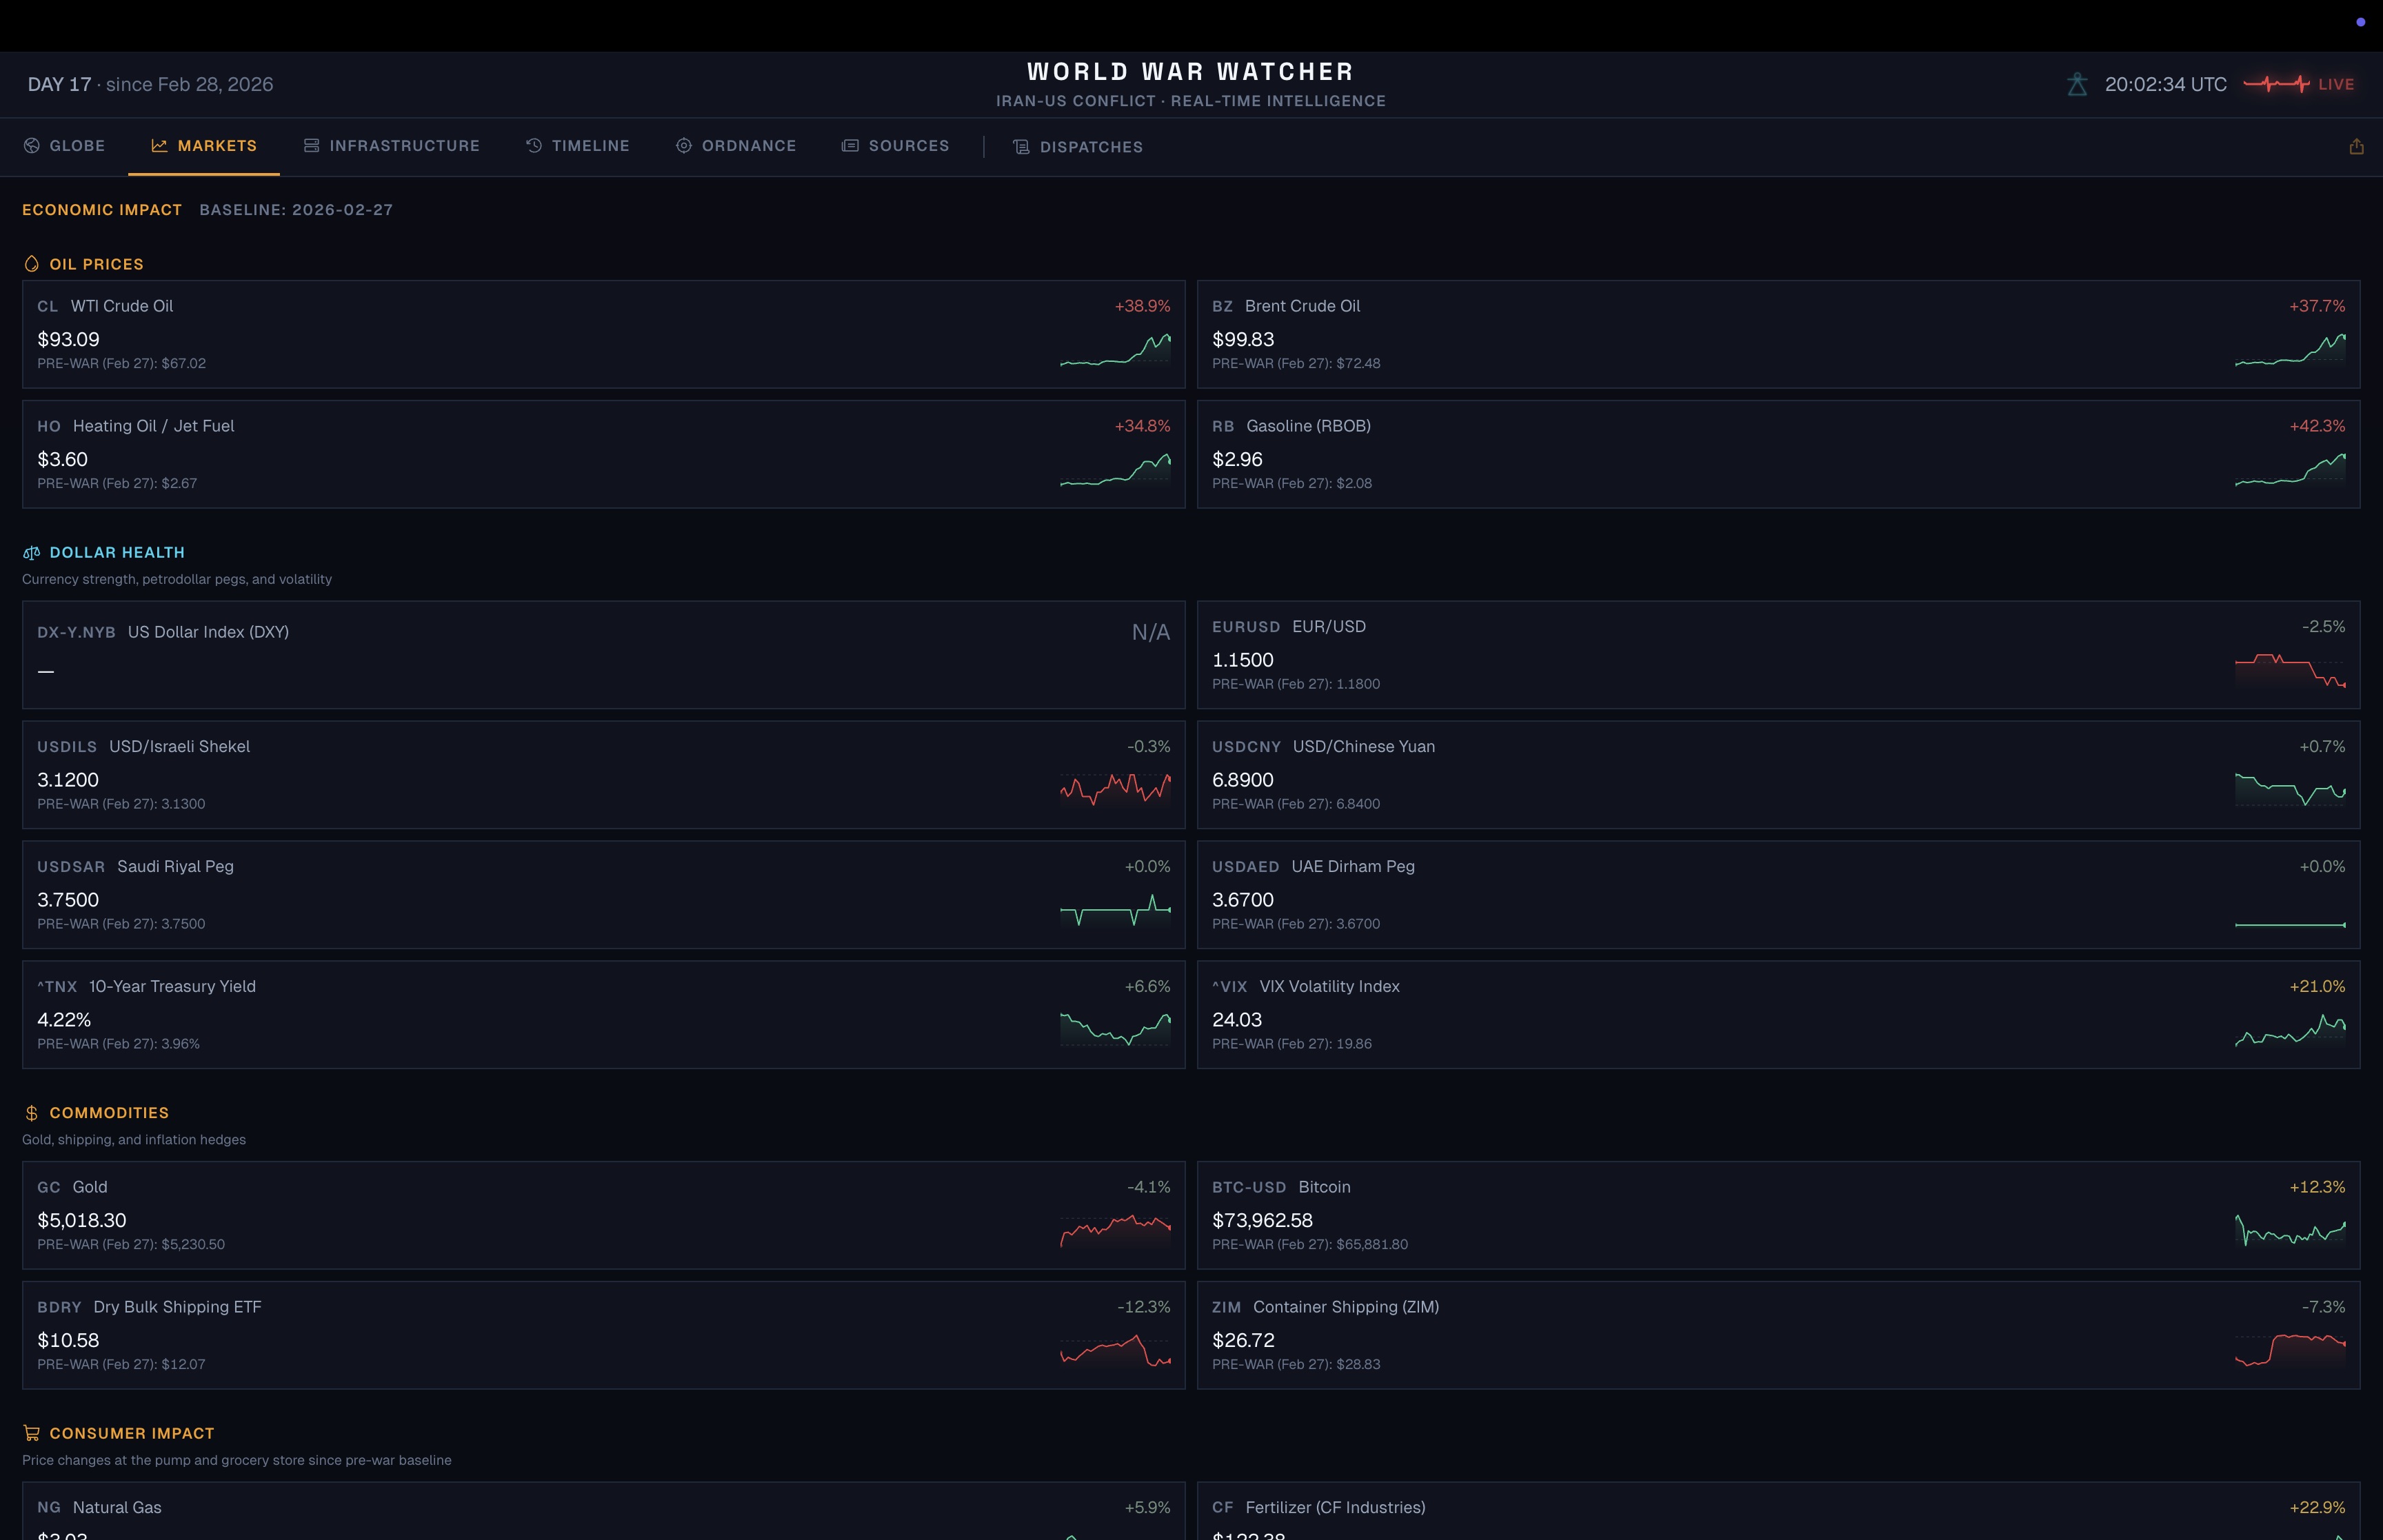Click the accessibility figure icon beside the UTC clock
Viewport: 2383px width, 1540px height.
[x=2077, y=85]
